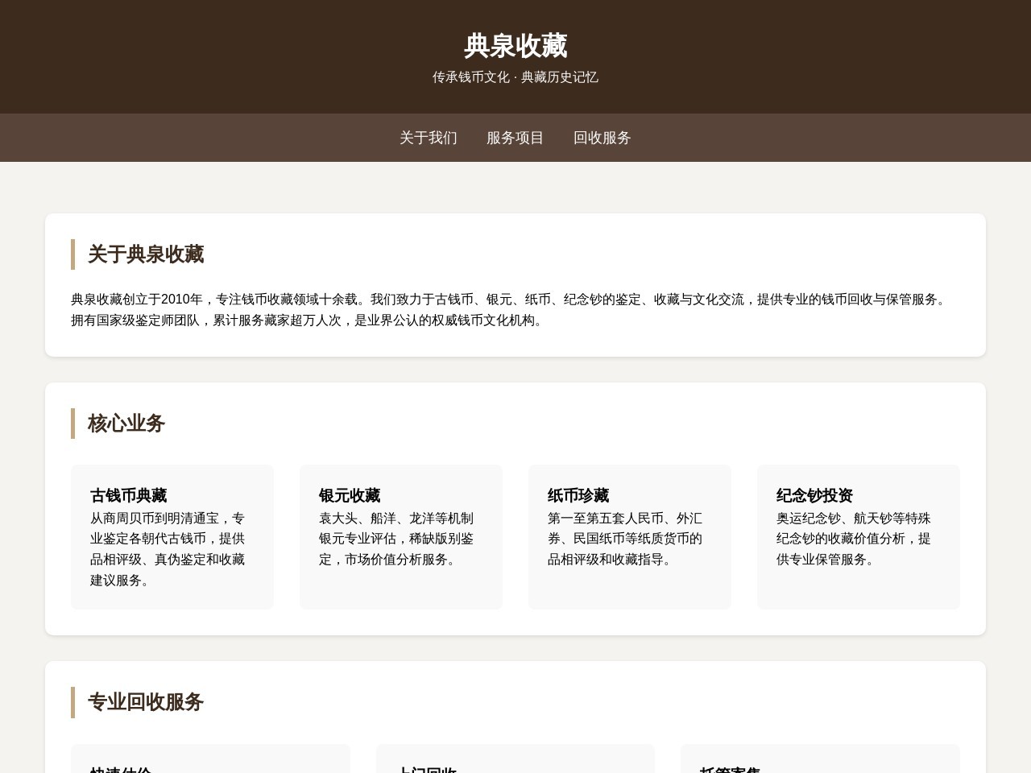Click the 核心业务 section heading

click(x=126, y=424)
